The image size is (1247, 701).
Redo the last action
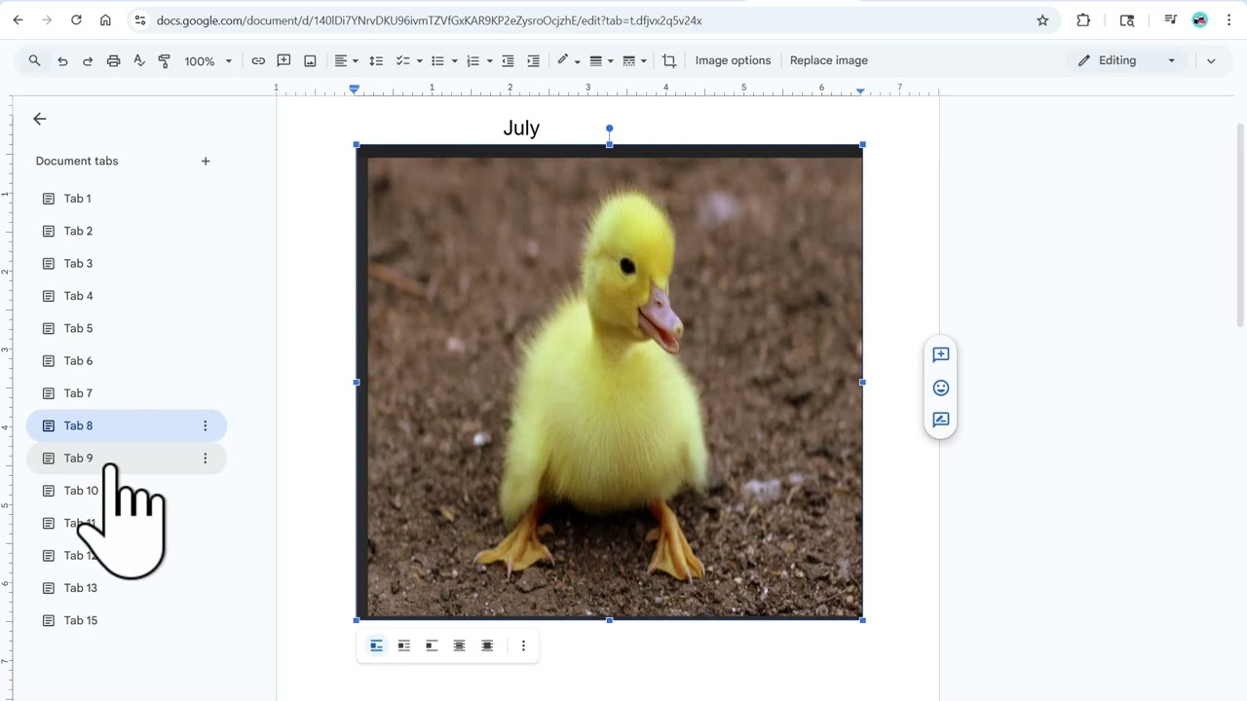pos(88,60)
